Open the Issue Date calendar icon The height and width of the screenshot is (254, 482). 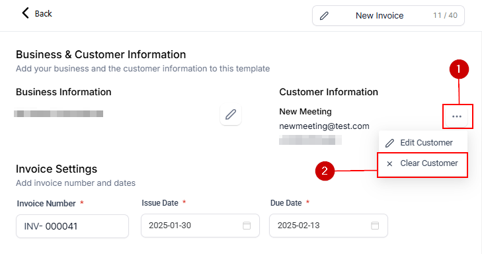click(x=247, y=226)
